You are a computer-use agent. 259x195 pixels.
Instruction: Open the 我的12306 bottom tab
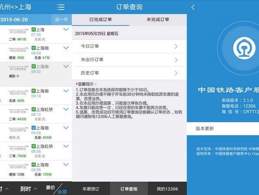click(167, 189)
